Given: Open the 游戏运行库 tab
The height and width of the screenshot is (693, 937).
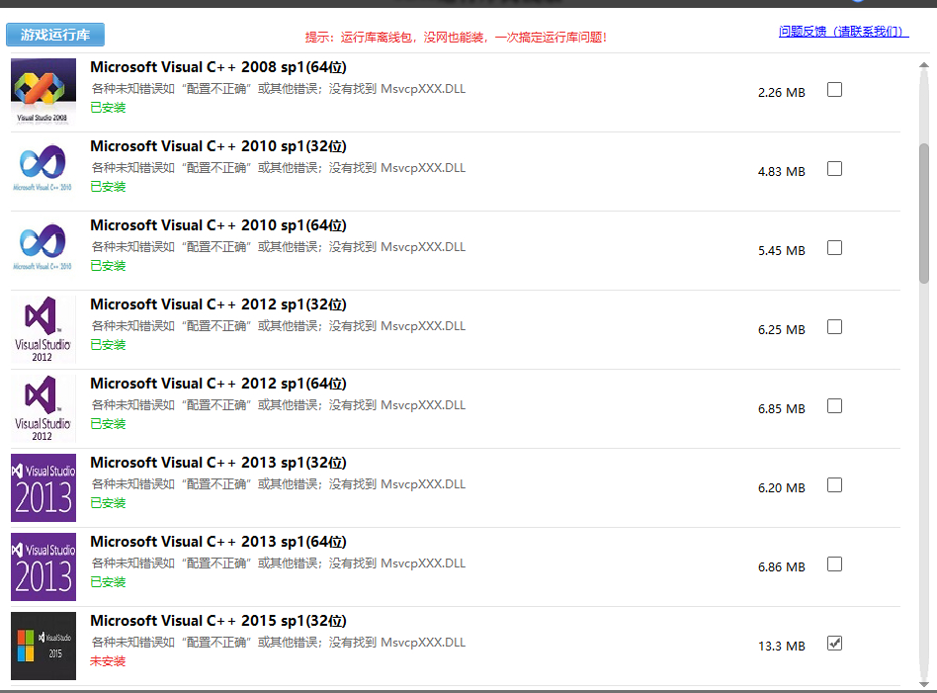Looking at the screenshot, I should point(55,35).
